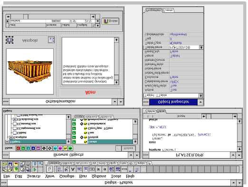This screenshot has width=248, height=187.
Task: Click the yellow icon beside the Create entry
Action: 86,141
